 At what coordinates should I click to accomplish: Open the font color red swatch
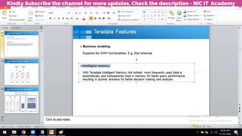click(84, 19)
